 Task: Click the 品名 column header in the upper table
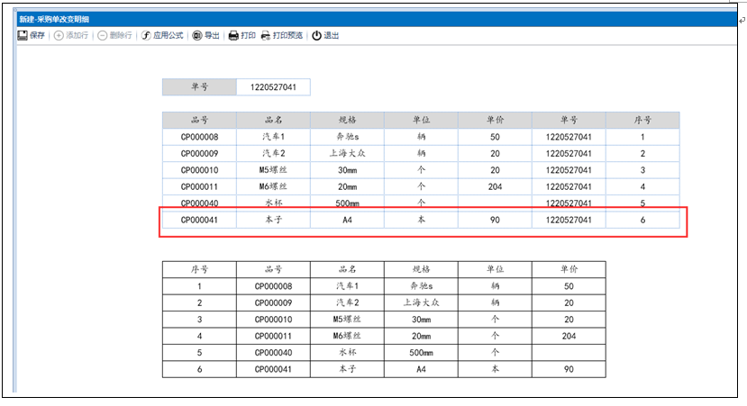(x=273, y=121)
